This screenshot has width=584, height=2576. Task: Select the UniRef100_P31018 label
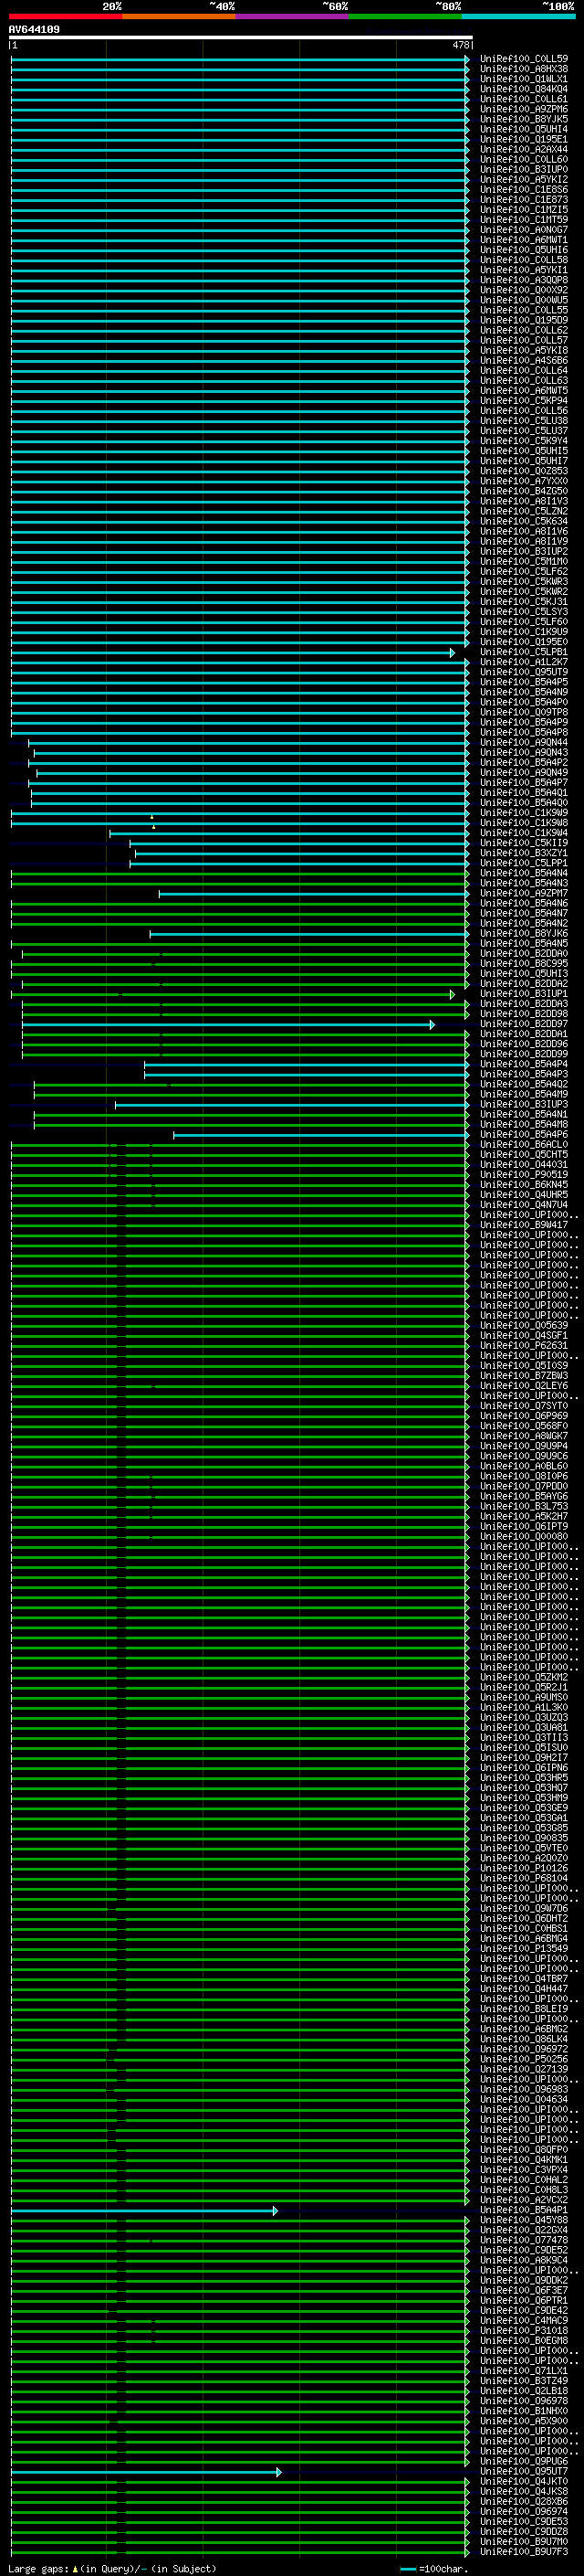coord(524,2330)
